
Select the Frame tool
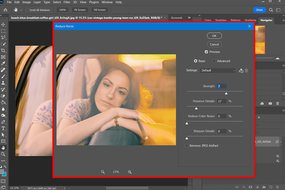point(3,57)
